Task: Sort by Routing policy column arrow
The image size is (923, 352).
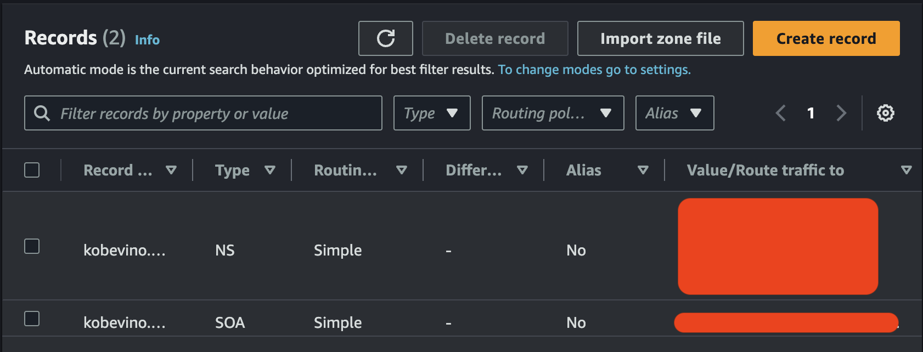Action: pos(401,170)
